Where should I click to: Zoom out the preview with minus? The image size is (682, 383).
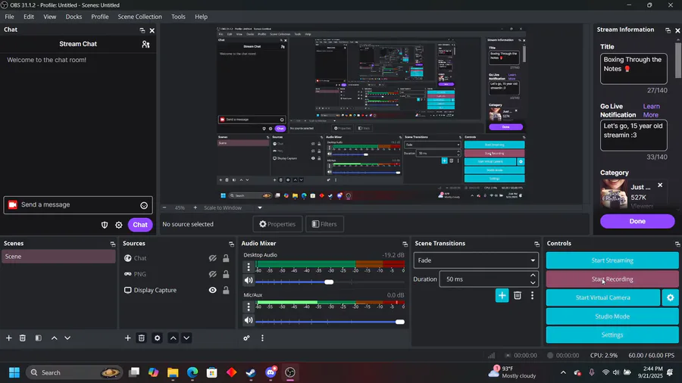pyautogui.click(x=164, y=207)
